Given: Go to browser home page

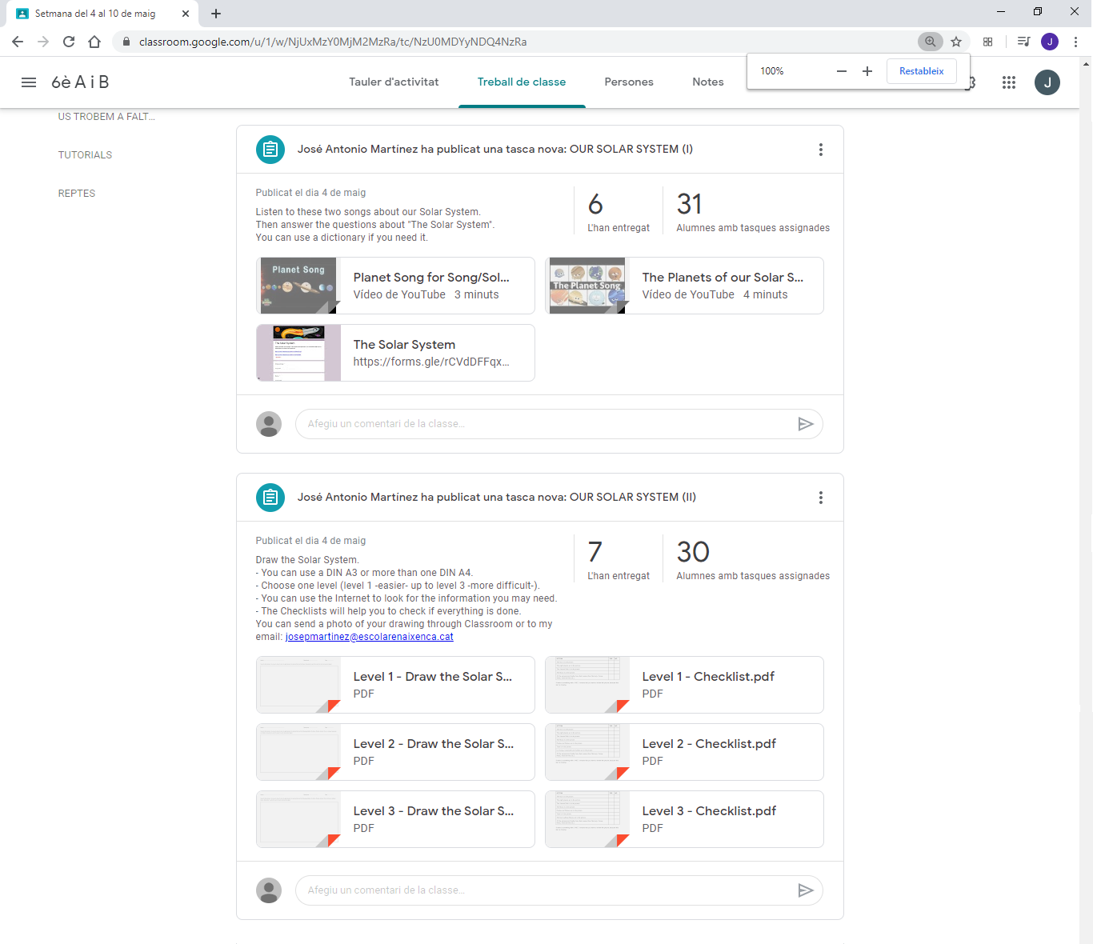Looking at the screenshot, I should (94, 42).
